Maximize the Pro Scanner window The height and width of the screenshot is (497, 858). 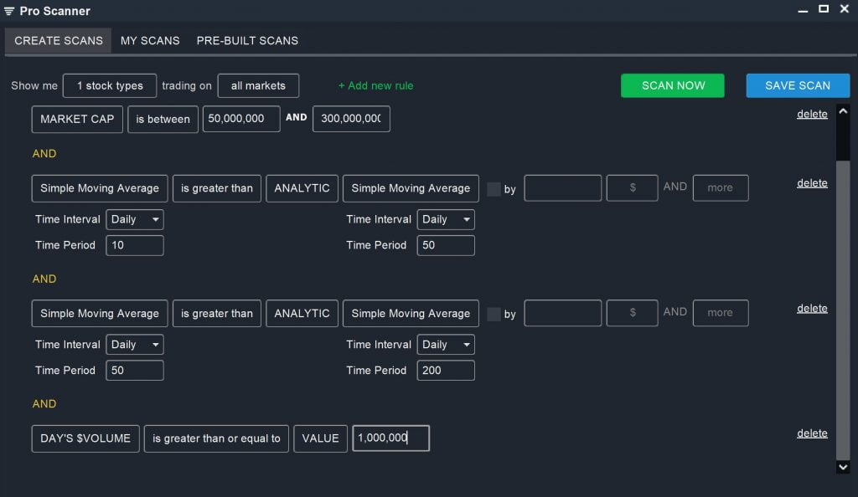pos(824,9)
